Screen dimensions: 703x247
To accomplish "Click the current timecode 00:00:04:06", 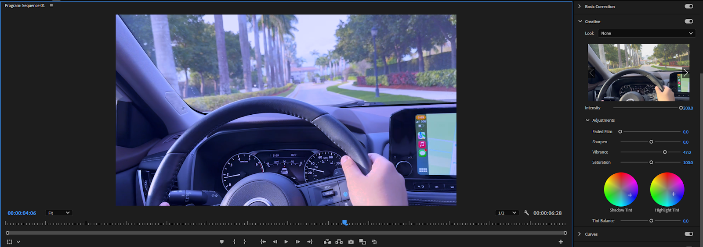I will [22, 213].
